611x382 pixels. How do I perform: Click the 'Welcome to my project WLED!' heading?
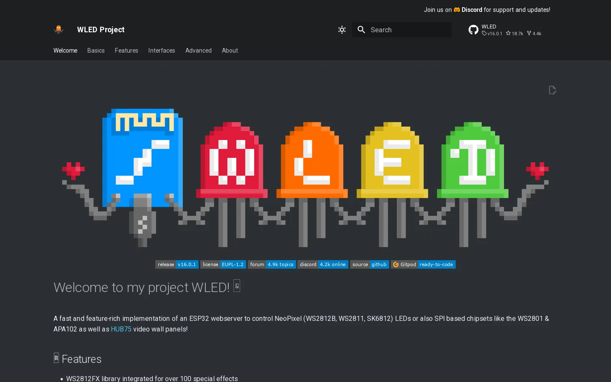(x=147, y=287)
